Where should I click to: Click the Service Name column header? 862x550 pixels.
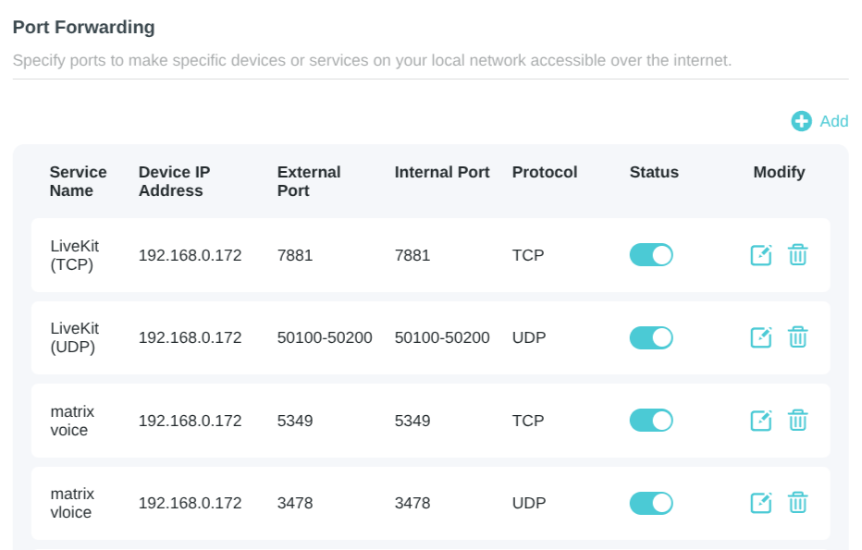tap(78, 181)
